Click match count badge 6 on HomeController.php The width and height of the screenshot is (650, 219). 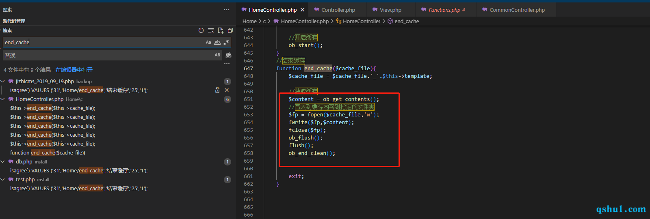click(x=227, y=99)
